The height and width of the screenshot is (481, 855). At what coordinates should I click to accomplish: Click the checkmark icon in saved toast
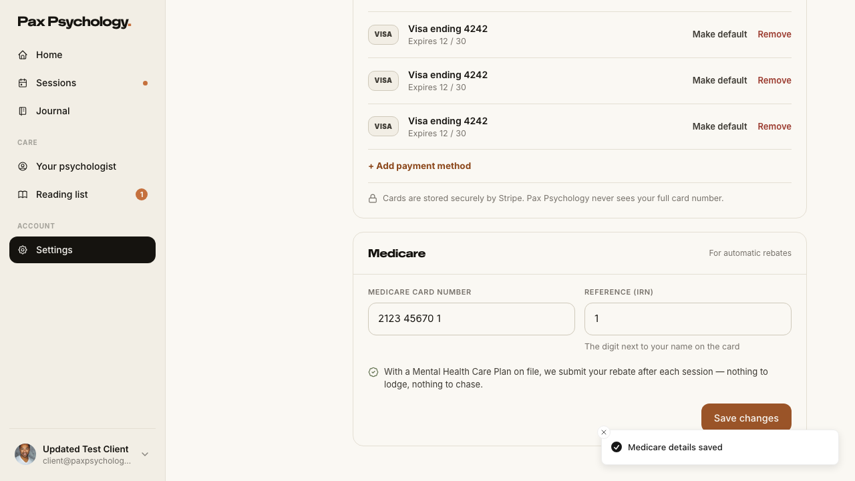coord(617,447)
